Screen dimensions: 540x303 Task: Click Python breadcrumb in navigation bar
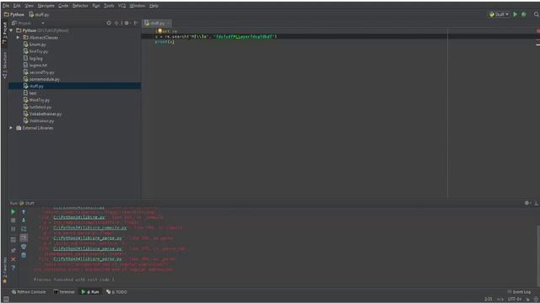pyautogui.click(x=14, y=14)
